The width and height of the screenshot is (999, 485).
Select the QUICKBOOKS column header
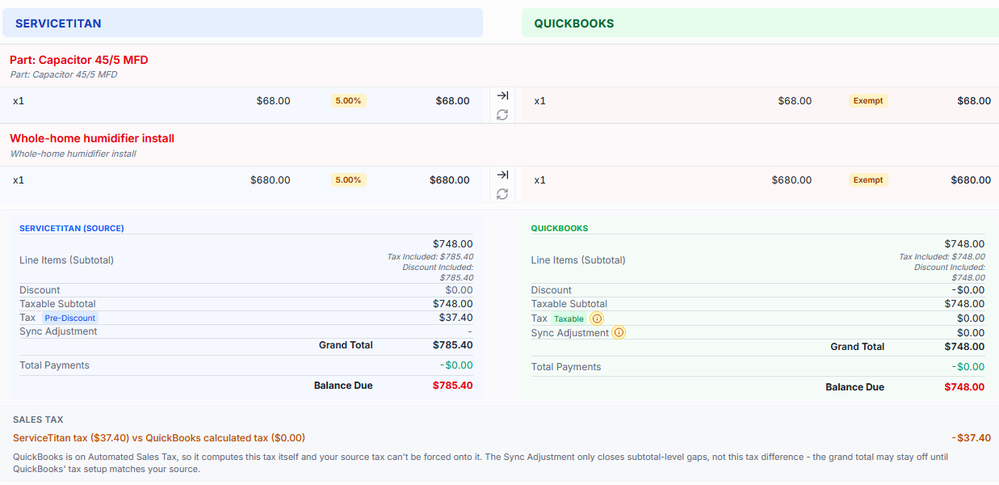pos(760,23)
